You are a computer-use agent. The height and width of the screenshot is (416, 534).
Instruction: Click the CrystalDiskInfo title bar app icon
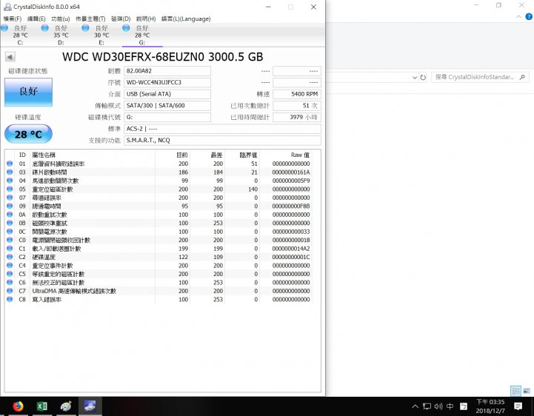7,7
